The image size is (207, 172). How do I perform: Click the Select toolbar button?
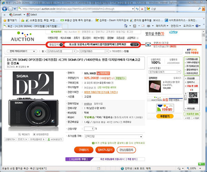[32, 14]
